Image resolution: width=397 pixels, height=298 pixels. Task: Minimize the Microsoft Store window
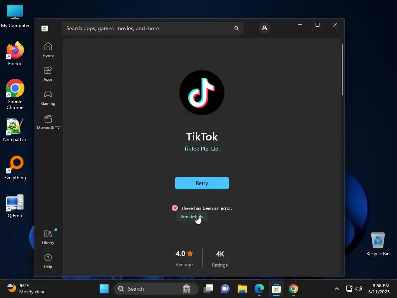point(300,25)
